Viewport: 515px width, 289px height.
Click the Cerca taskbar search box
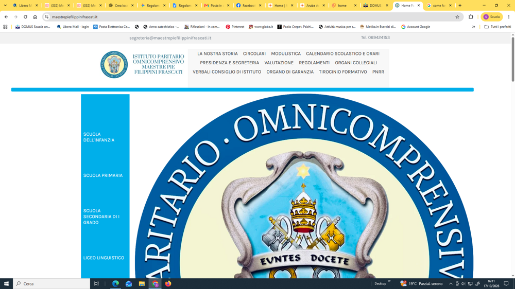[51, 283]
